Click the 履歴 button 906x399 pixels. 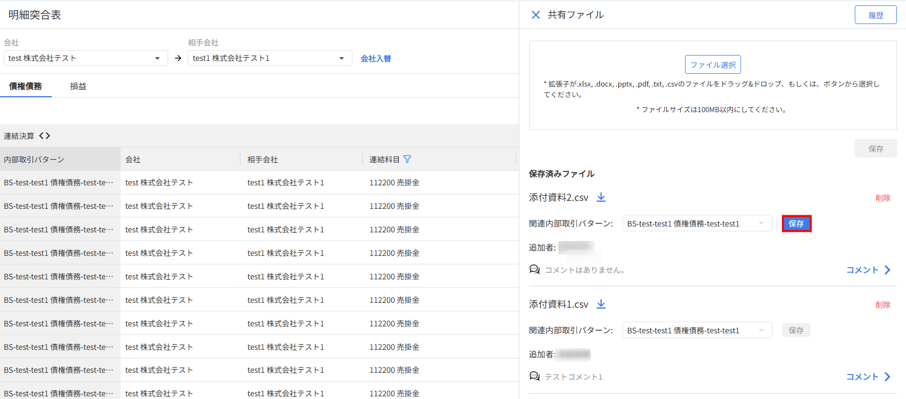click(x=875, y=15)
